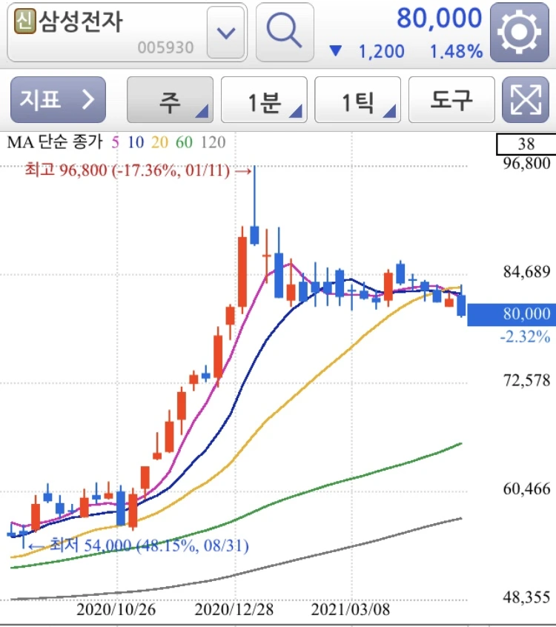Viewport: 556px width, 627px height.
Task: Expand the stock name dropdown chevron
Action: 226,33
